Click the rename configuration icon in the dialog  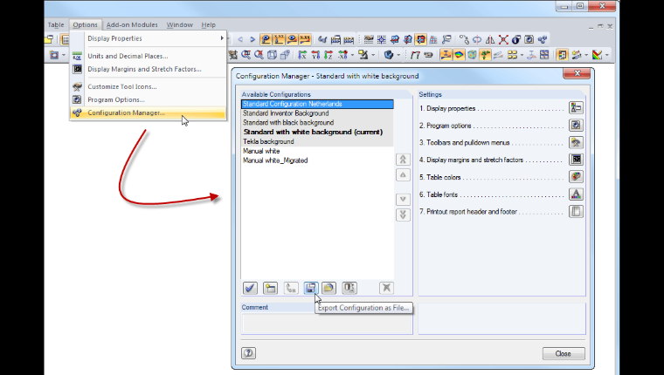(x=291, y=288)
